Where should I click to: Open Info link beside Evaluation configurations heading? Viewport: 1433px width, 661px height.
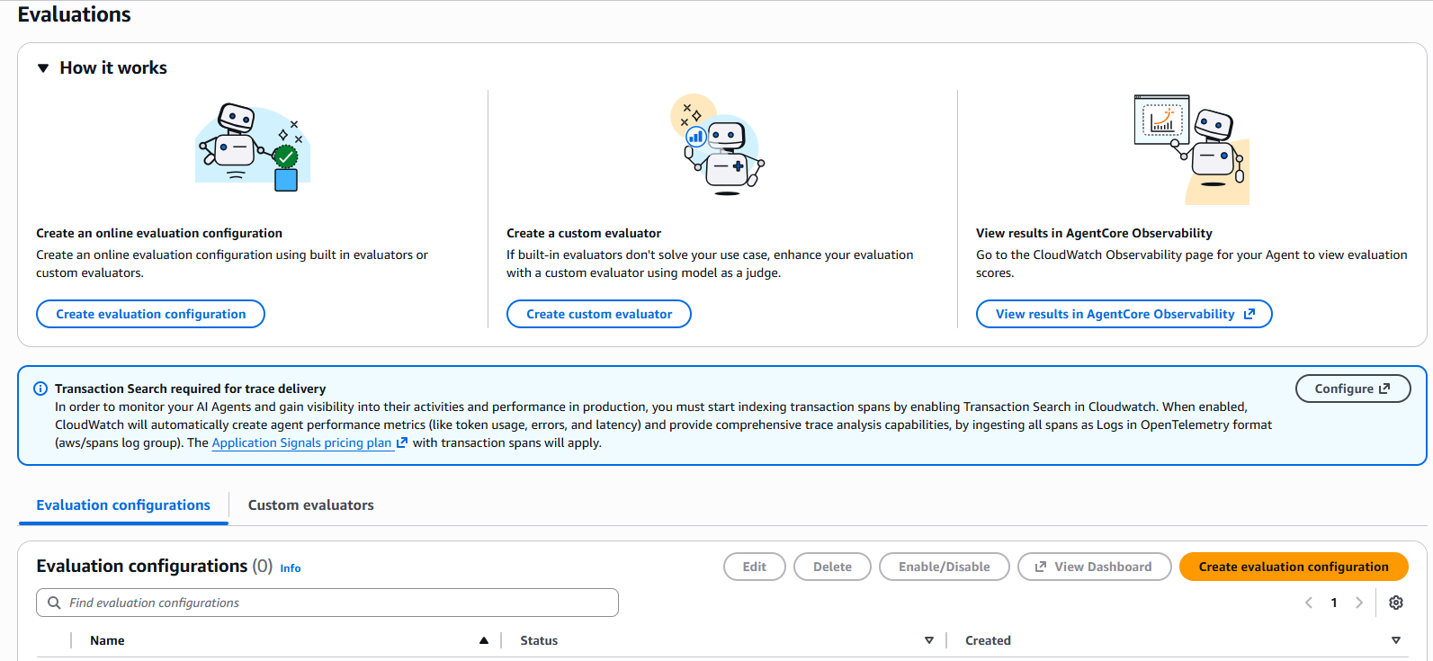290,568
